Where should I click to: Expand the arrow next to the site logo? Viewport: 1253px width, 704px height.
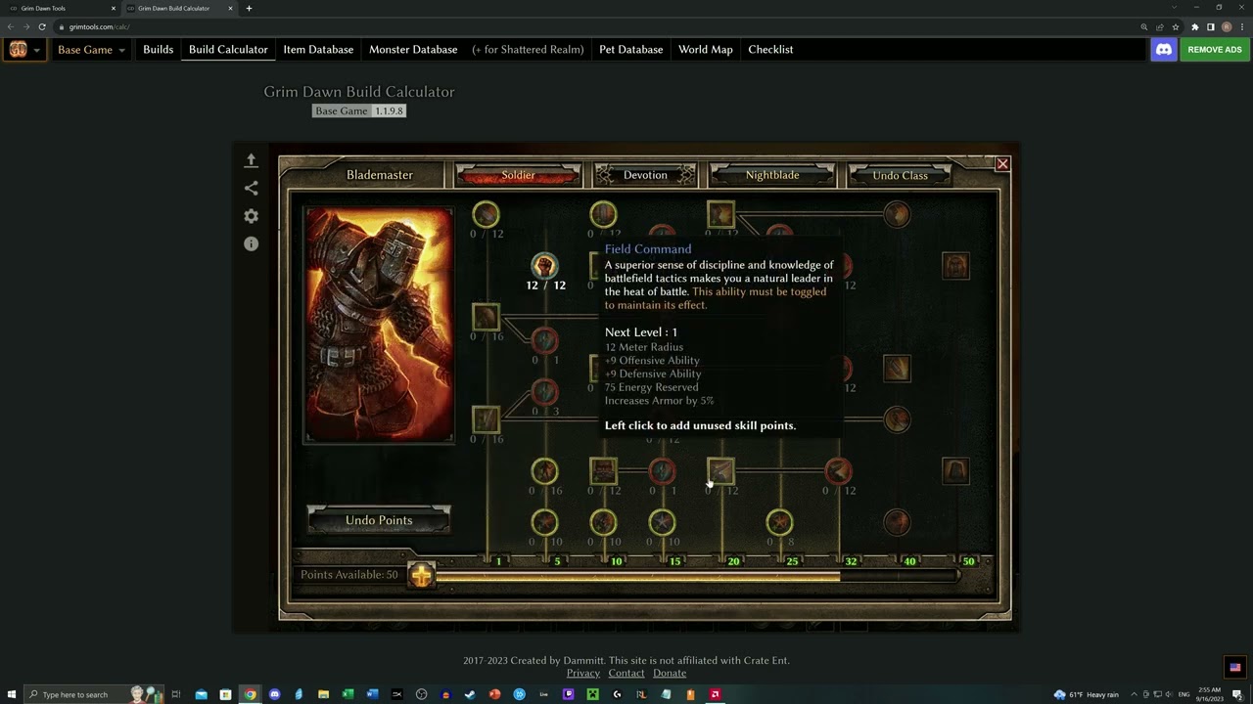(x=37, y=50)
